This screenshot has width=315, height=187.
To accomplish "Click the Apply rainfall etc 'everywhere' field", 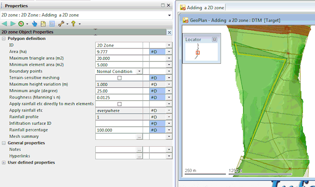I will tap(119, 111).
